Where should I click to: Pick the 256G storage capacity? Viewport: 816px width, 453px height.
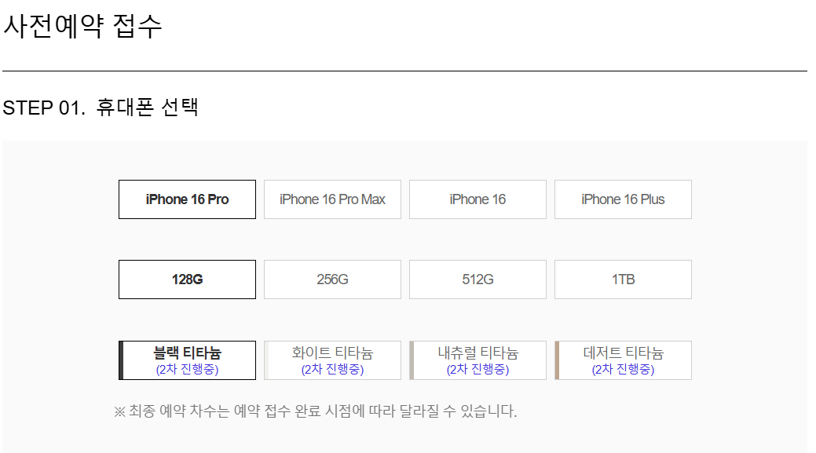coord(332,279)
